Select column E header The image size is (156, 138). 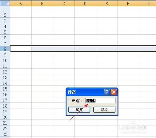tap(107, 4)
